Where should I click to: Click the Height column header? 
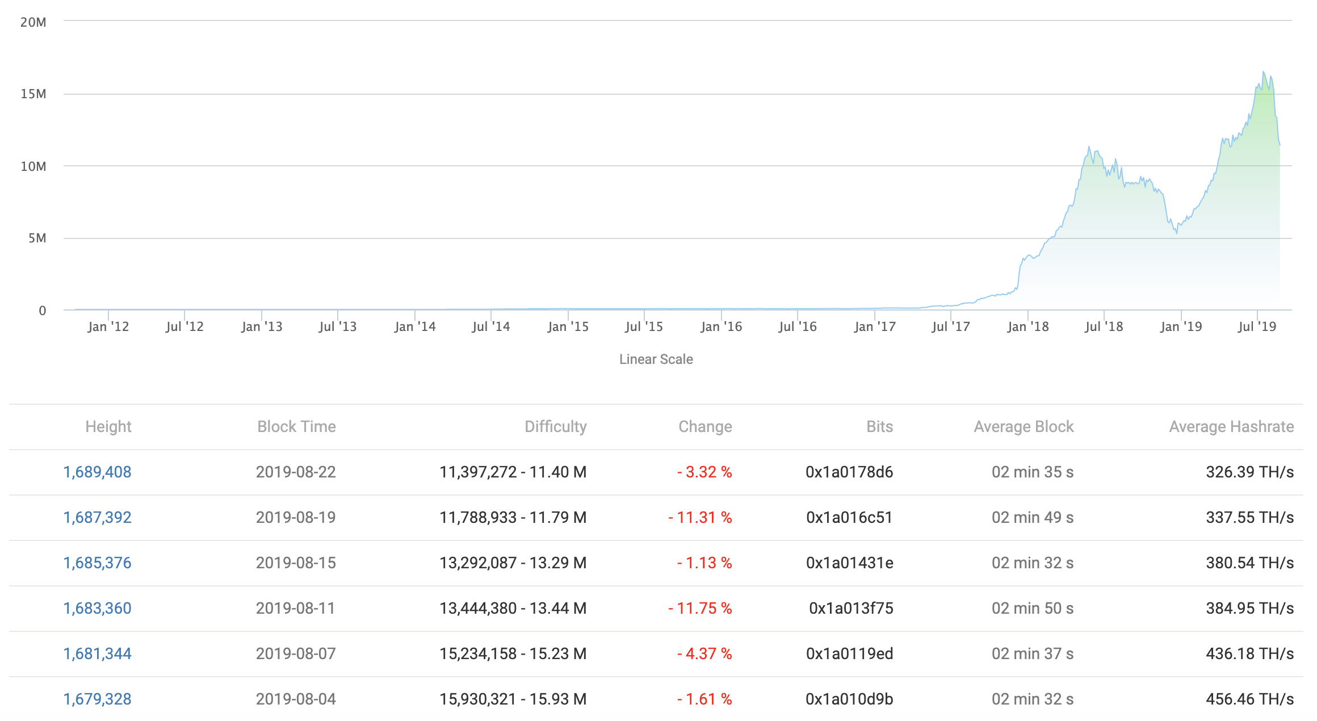click(x=108, y=426)
